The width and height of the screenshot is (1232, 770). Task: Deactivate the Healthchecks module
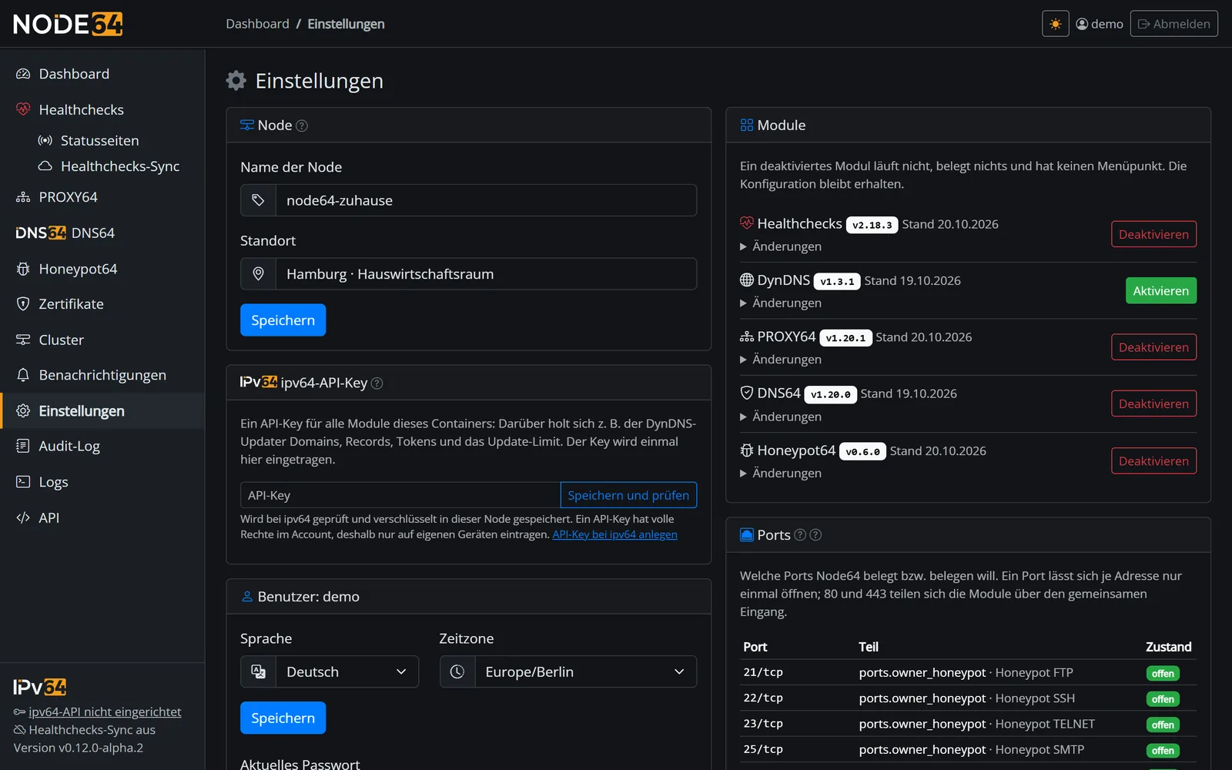coord(1153,234)
